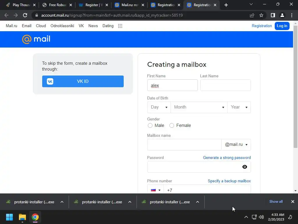Open the network icon in system tray
Image resolution: width=298 pixels, height=224 pixels.
pos(254,217)
